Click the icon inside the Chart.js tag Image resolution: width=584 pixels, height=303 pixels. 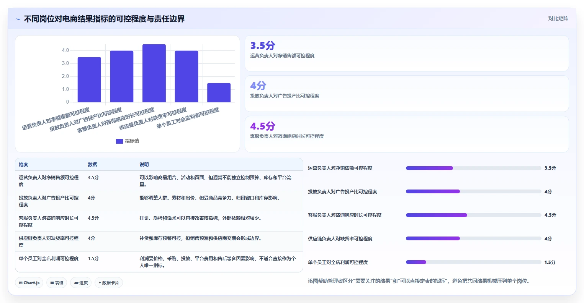click(21, 283)
